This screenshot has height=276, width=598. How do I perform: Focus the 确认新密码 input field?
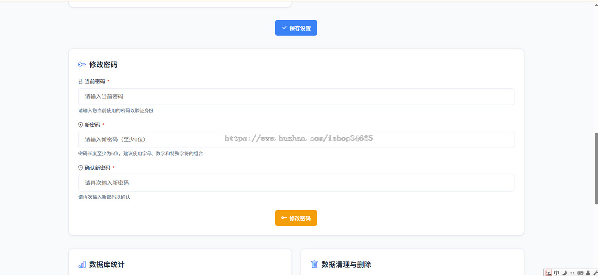click(x=296, y=183)
